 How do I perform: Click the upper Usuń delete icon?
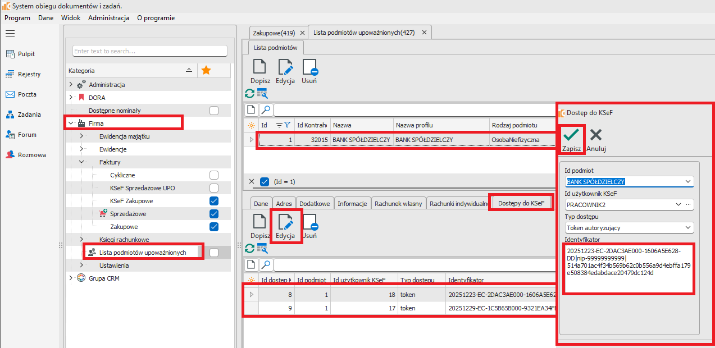coord(309,67)
